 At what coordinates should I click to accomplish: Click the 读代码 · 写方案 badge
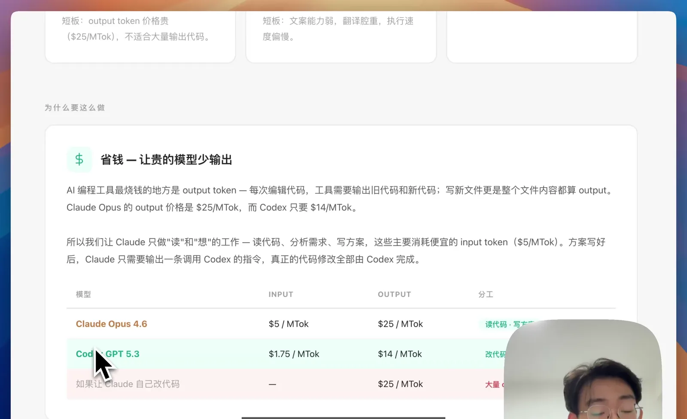click(x=508, y=324)
